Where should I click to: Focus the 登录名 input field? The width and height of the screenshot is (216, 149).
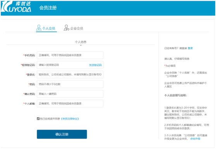70,74
